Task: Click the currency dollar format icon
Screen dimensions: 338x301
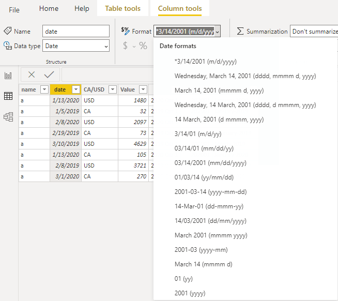Action: (125, 46)
